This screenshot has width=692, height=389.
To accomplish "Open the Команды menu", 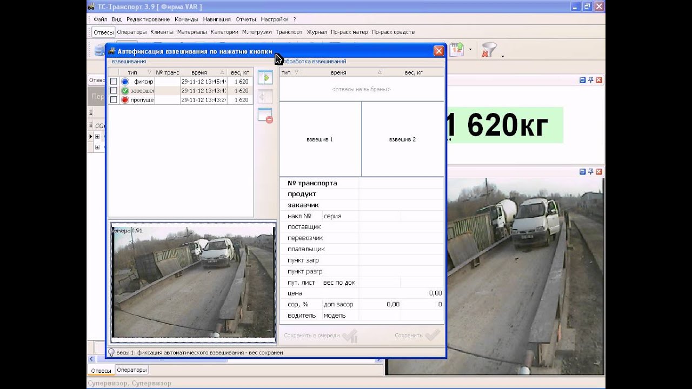I will 187,19.
